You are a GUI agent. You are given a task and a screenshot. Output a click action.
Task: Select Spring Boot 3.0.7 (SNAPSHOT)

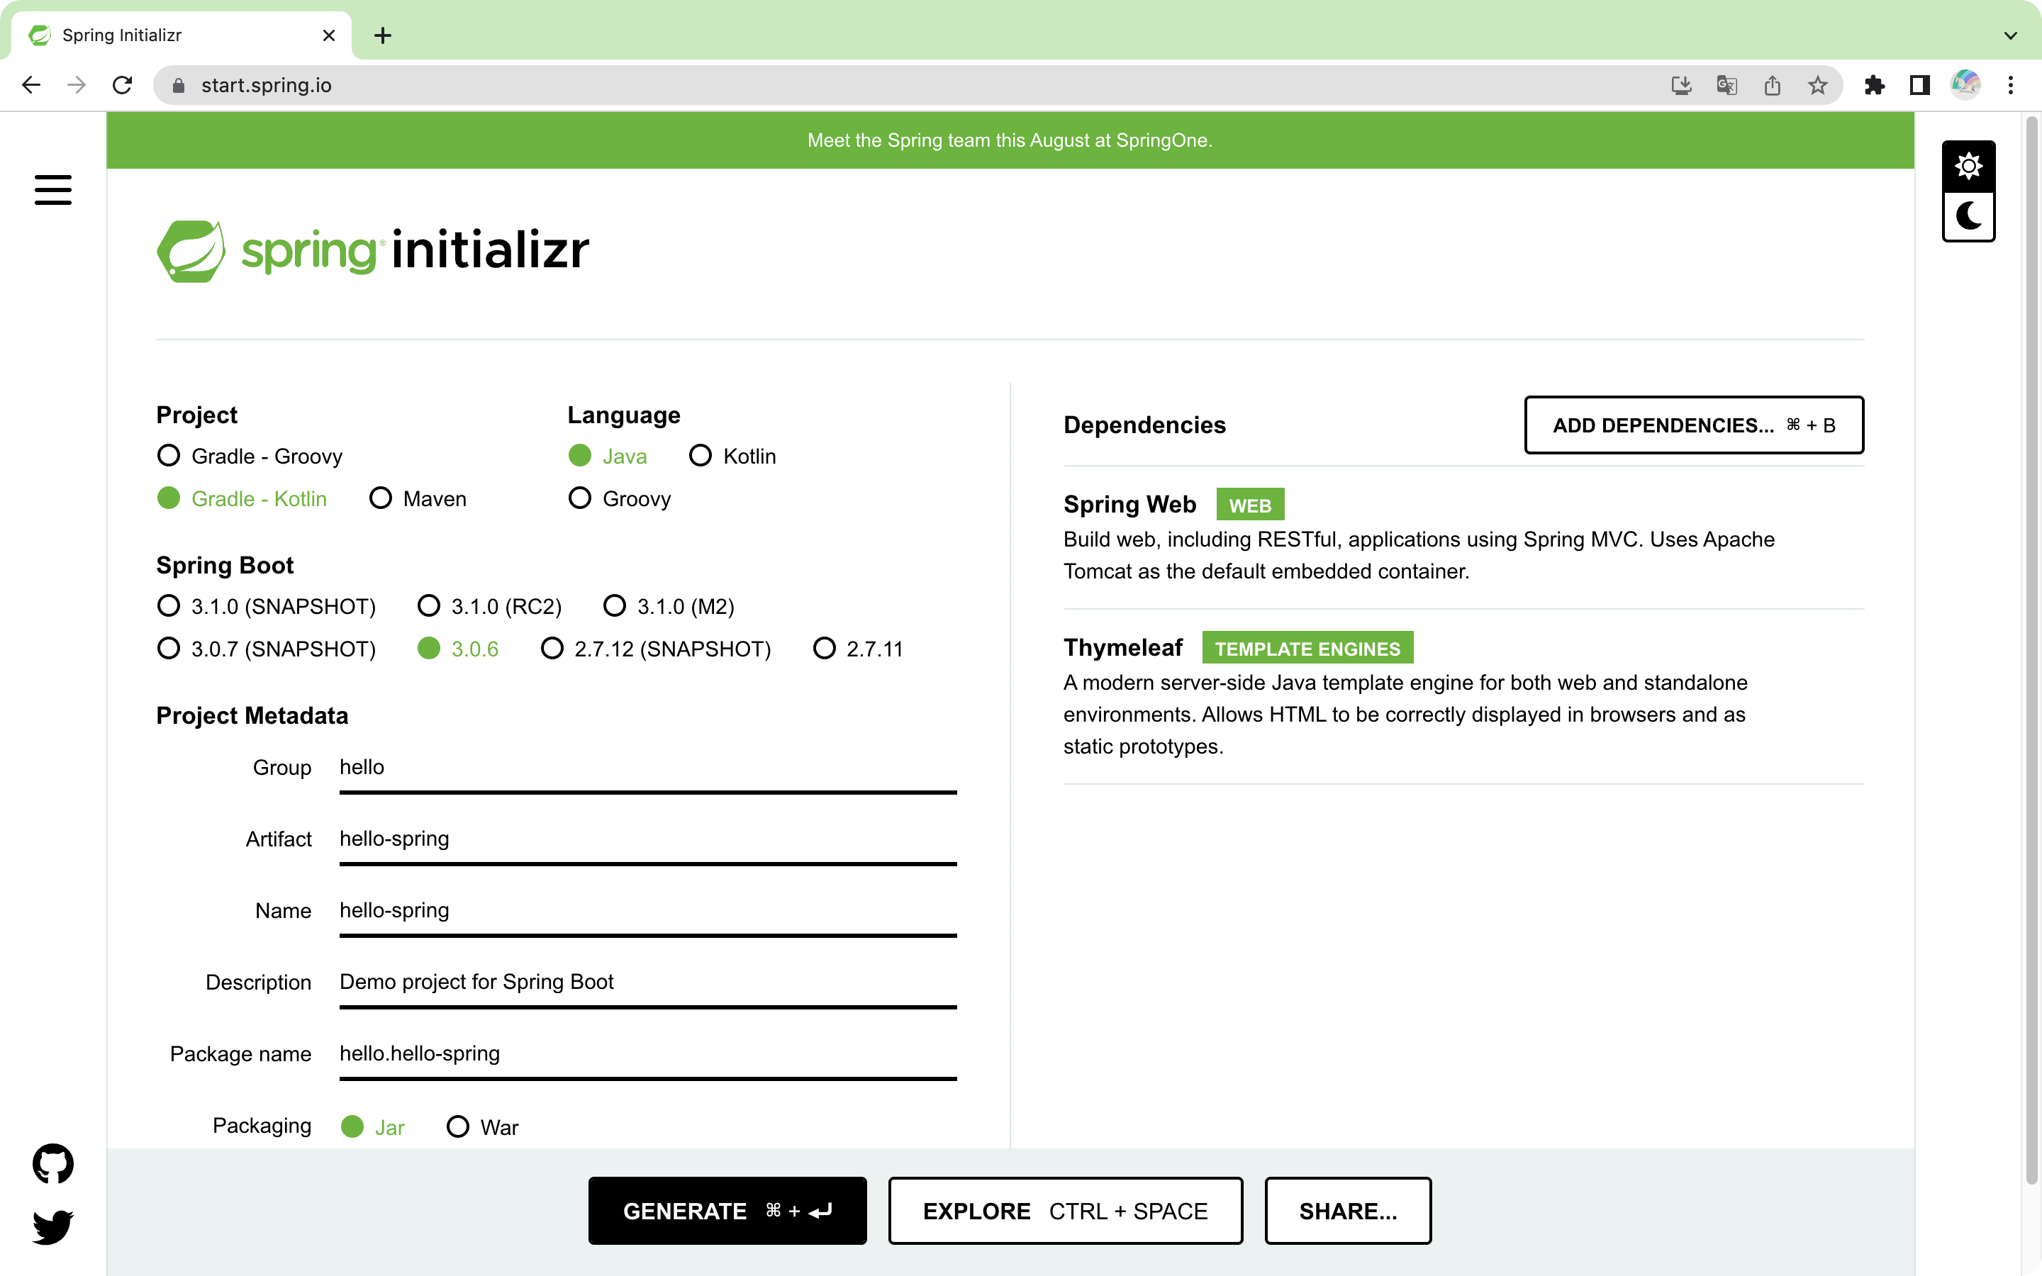pyautogui.click(x=267, y=649)
